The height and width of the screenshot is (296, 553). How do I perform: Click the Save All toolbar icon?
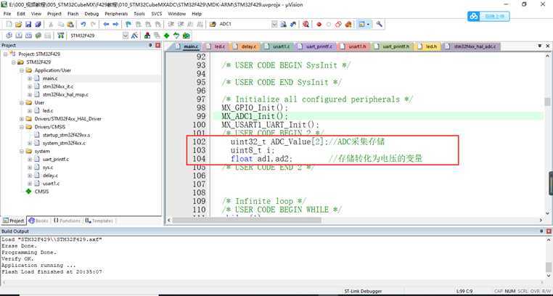(x=38, y=25)
